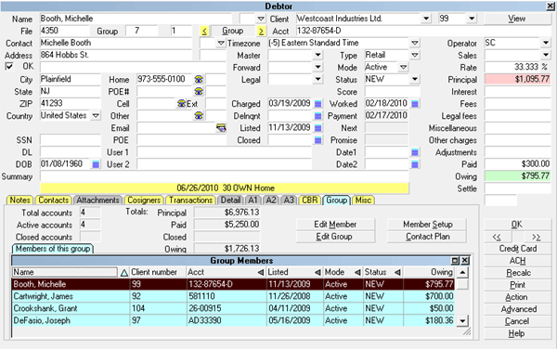Select the Crookshank, Grant row
557x349 pixels.
pos(233,308)
